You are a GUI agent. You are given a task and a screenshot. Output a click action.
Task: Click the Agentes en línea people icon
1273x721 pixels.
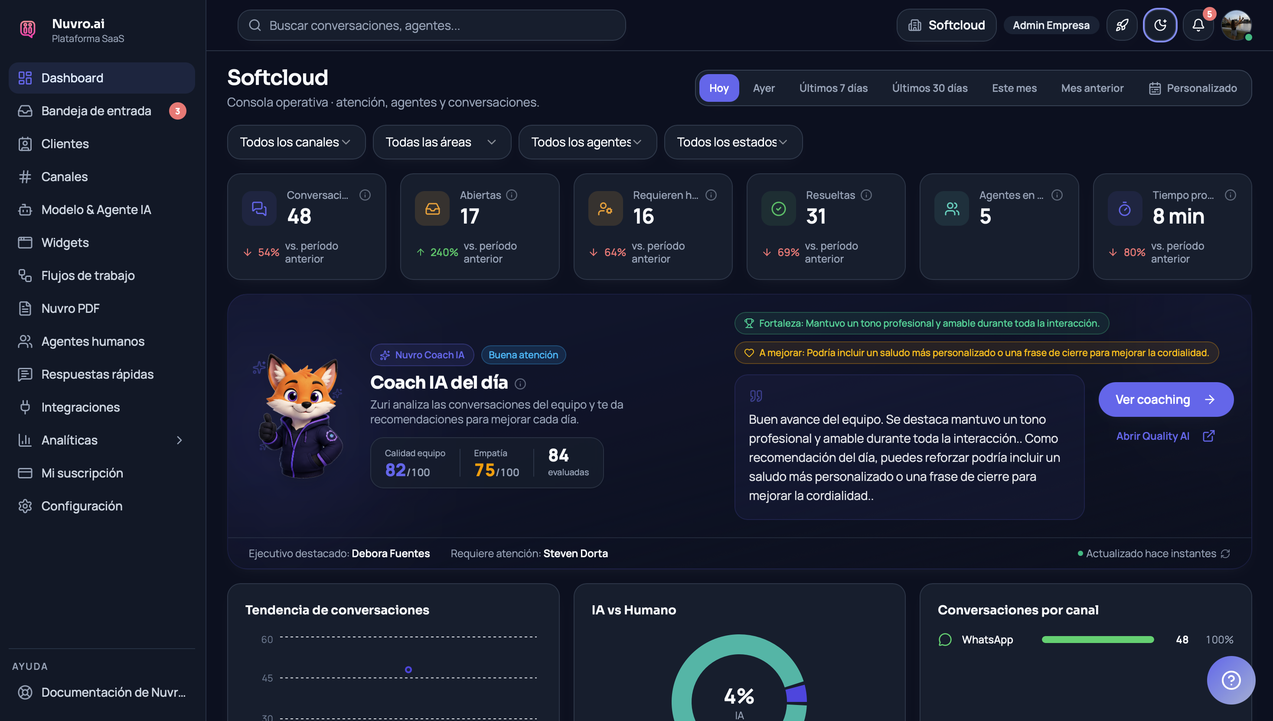[952, 208]
